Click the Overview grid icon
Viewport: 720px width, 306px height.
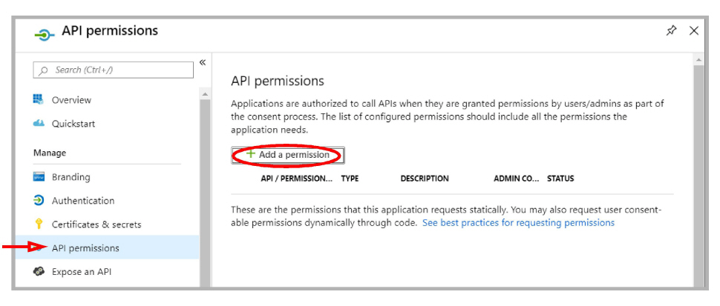click(x=39, y=100)
